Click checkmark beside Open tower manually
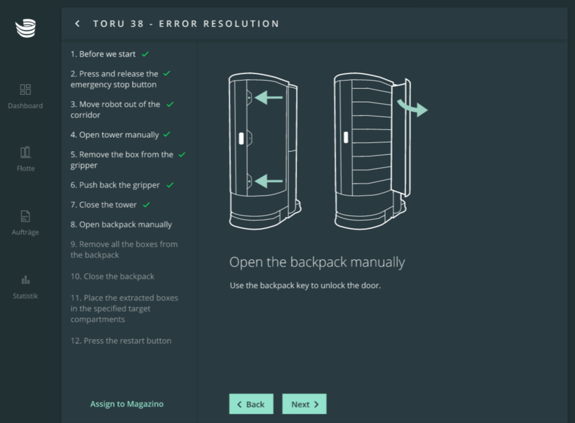The height and width of the screenshot is (423, 575). [x=167, y=134]
